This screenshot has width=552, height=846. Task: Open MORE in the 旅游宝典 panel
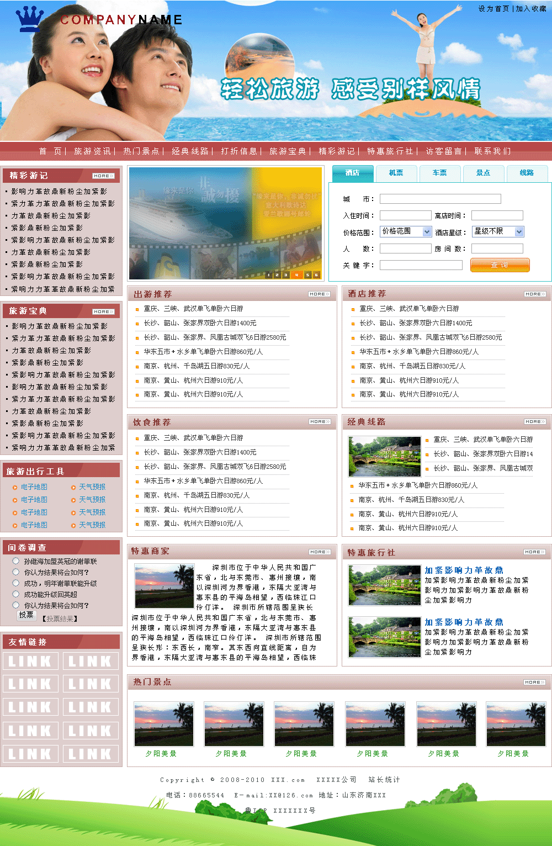coord(103,311)
